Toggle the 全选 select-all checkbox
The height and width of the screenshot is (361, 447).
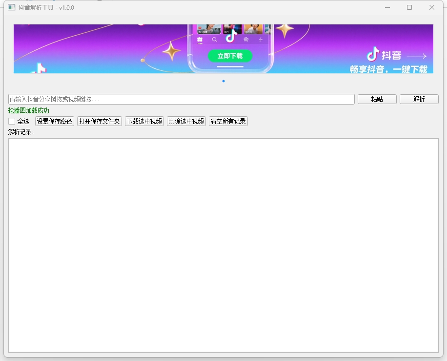(x=12, y=121)
